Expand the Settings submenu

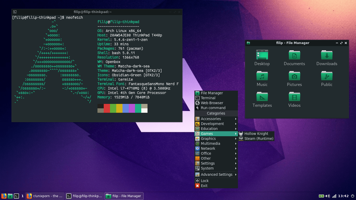point(216,163)
